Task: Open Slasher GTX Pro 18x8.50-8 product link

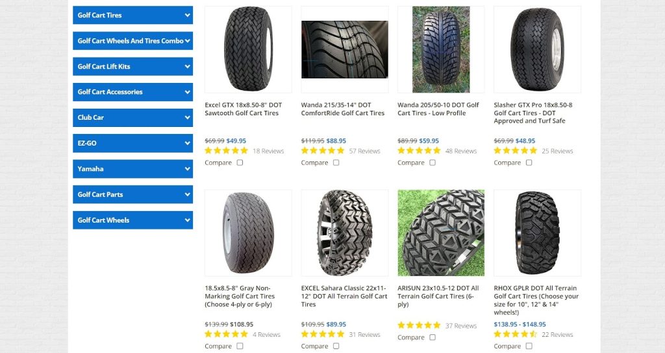Action: click(x=533, y=113)
